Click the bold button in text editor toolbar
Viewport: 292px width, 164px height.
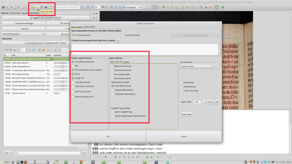(x=116, y=157)
